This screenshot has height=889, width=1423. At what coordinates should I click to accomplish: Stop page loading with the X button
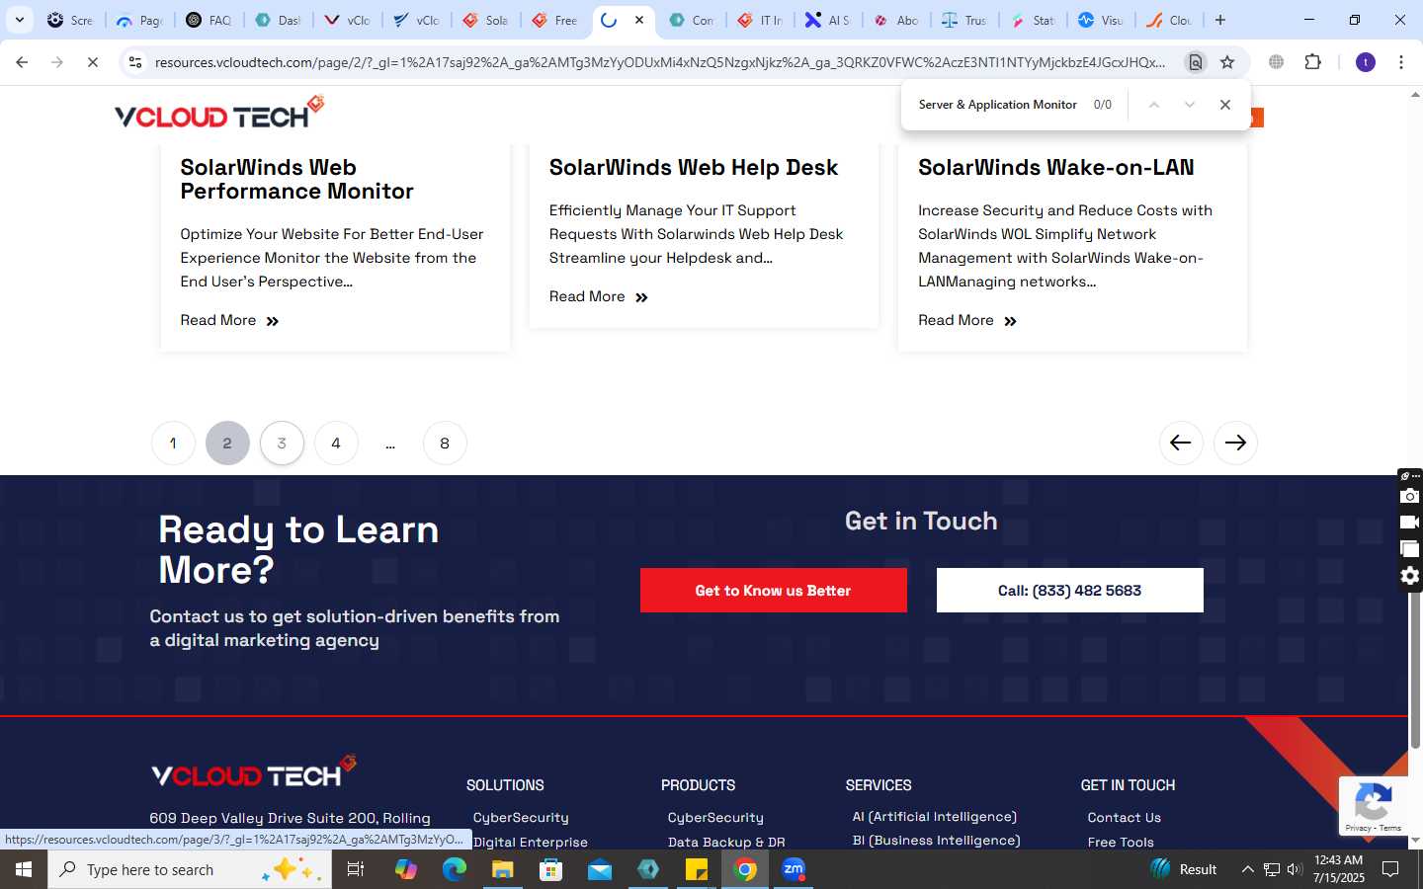click(x=92, y=62)
